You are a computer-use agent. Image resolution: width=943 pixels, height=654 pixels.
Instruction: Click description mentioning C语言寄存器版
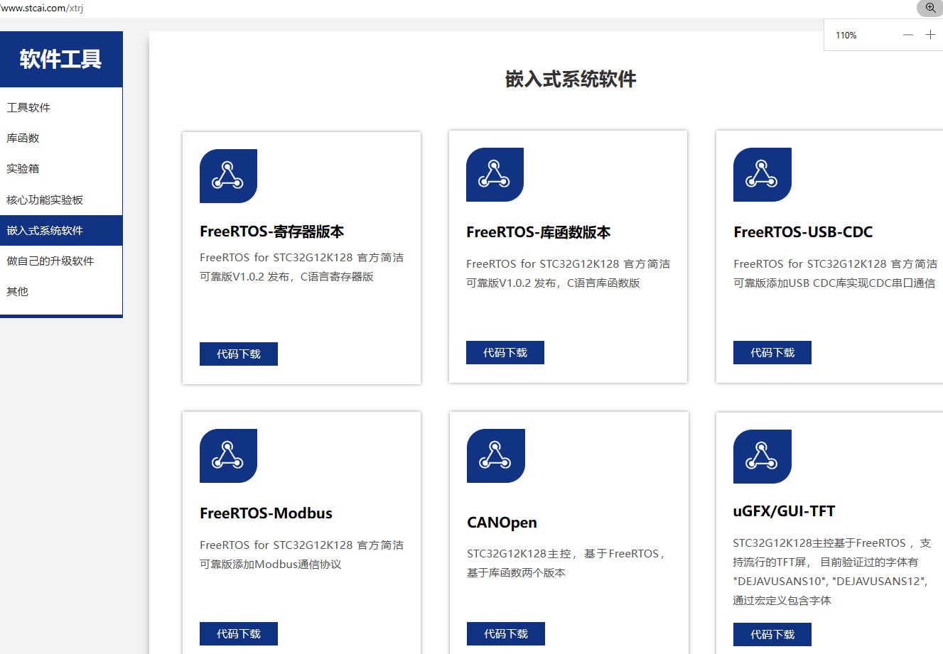click(302, 267)
